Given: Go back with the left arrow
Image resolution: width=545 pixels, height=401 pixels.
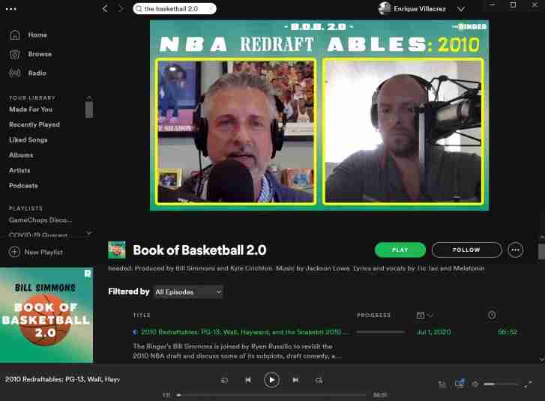Looking at the screenshot, I should [105, 9].
